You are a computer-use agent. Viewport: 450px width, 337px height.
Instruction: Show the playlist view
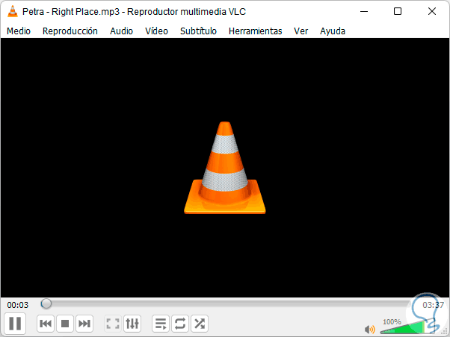pos(161,324)
